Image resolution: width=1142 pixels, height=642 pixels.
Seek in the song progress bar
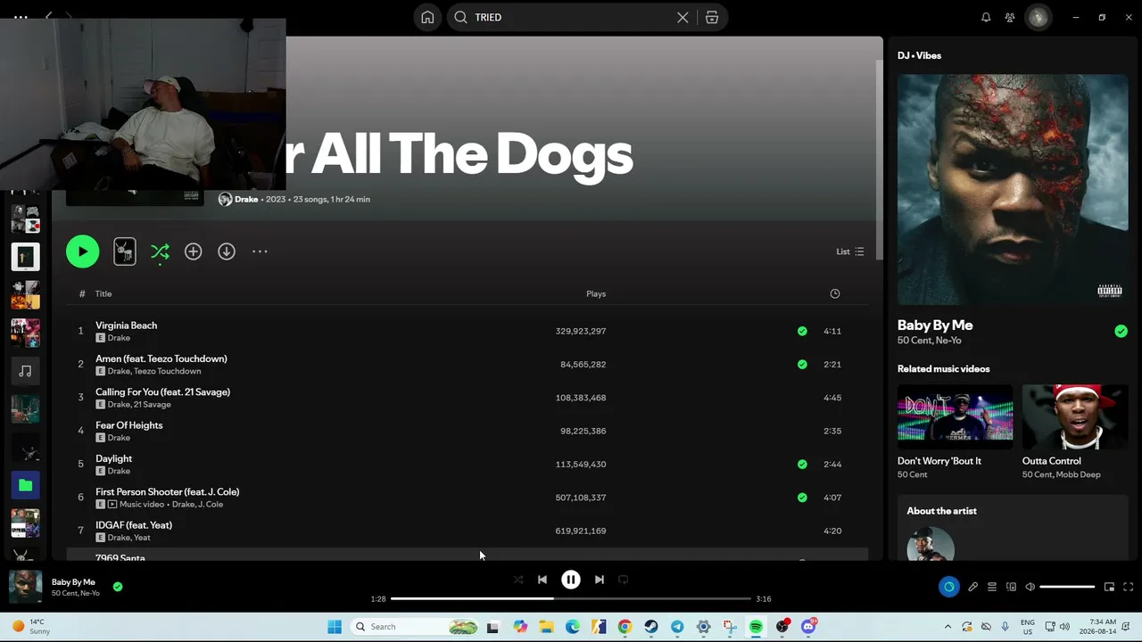pyautogui.click(x=571, y=598)
